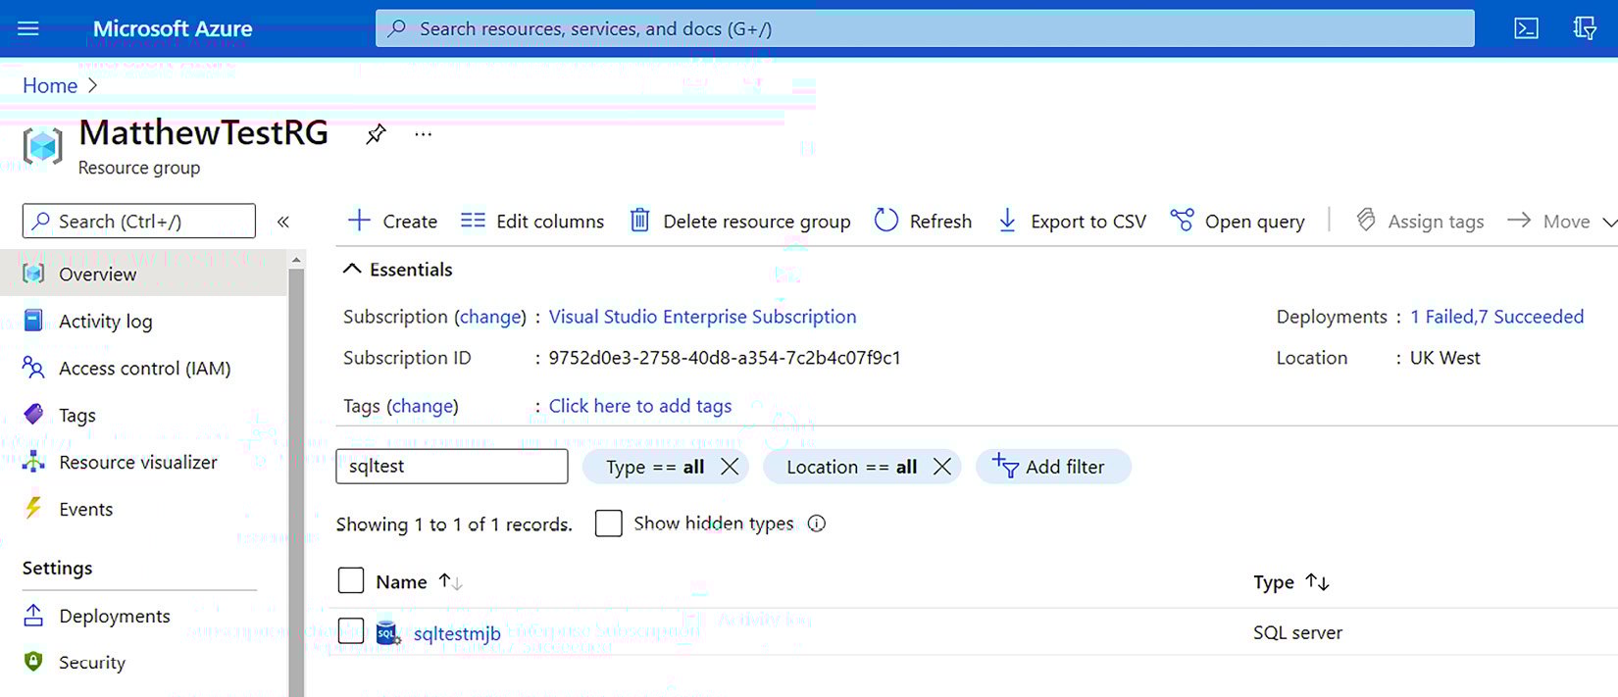Click the Events lightning bolt icon

33,508
